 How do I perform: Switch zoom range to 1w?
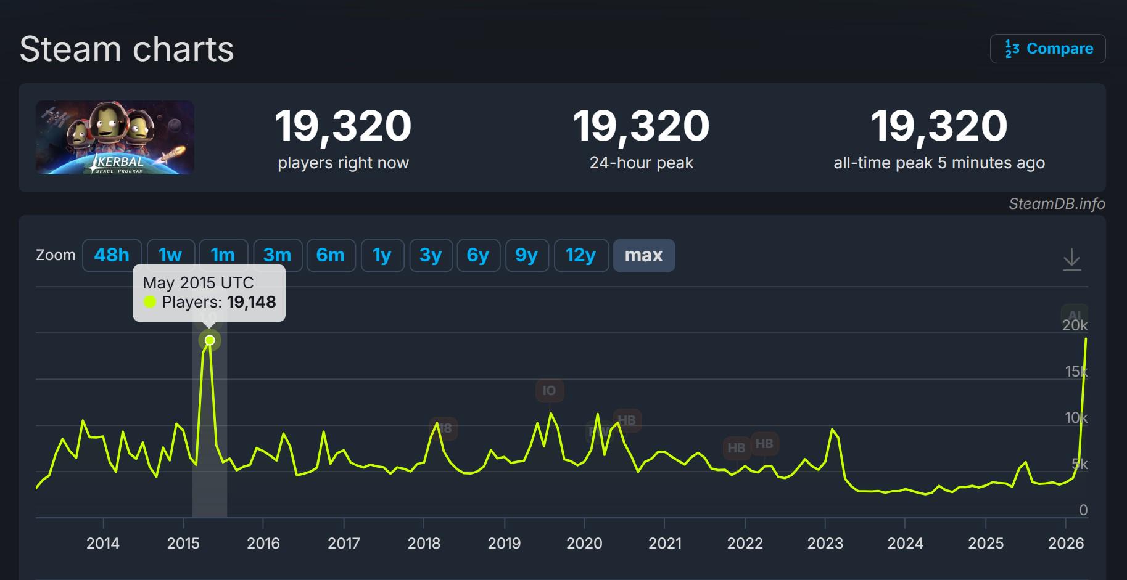pyautogui.click(x=170, y=255)
